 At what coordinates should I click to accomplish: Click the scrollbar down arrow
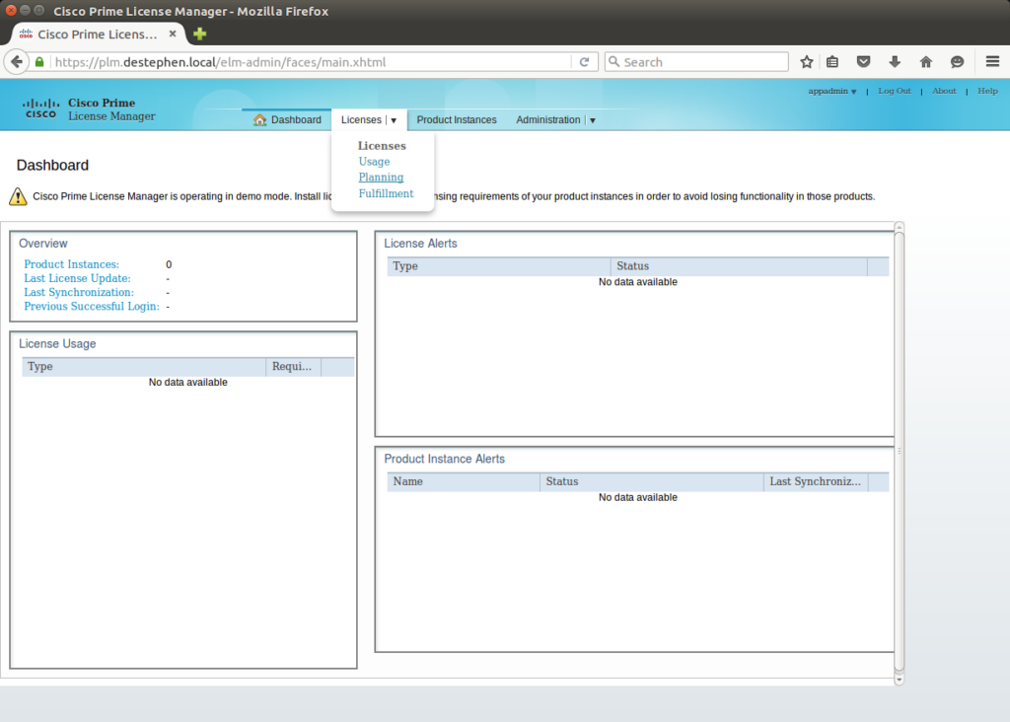(900, 679)
